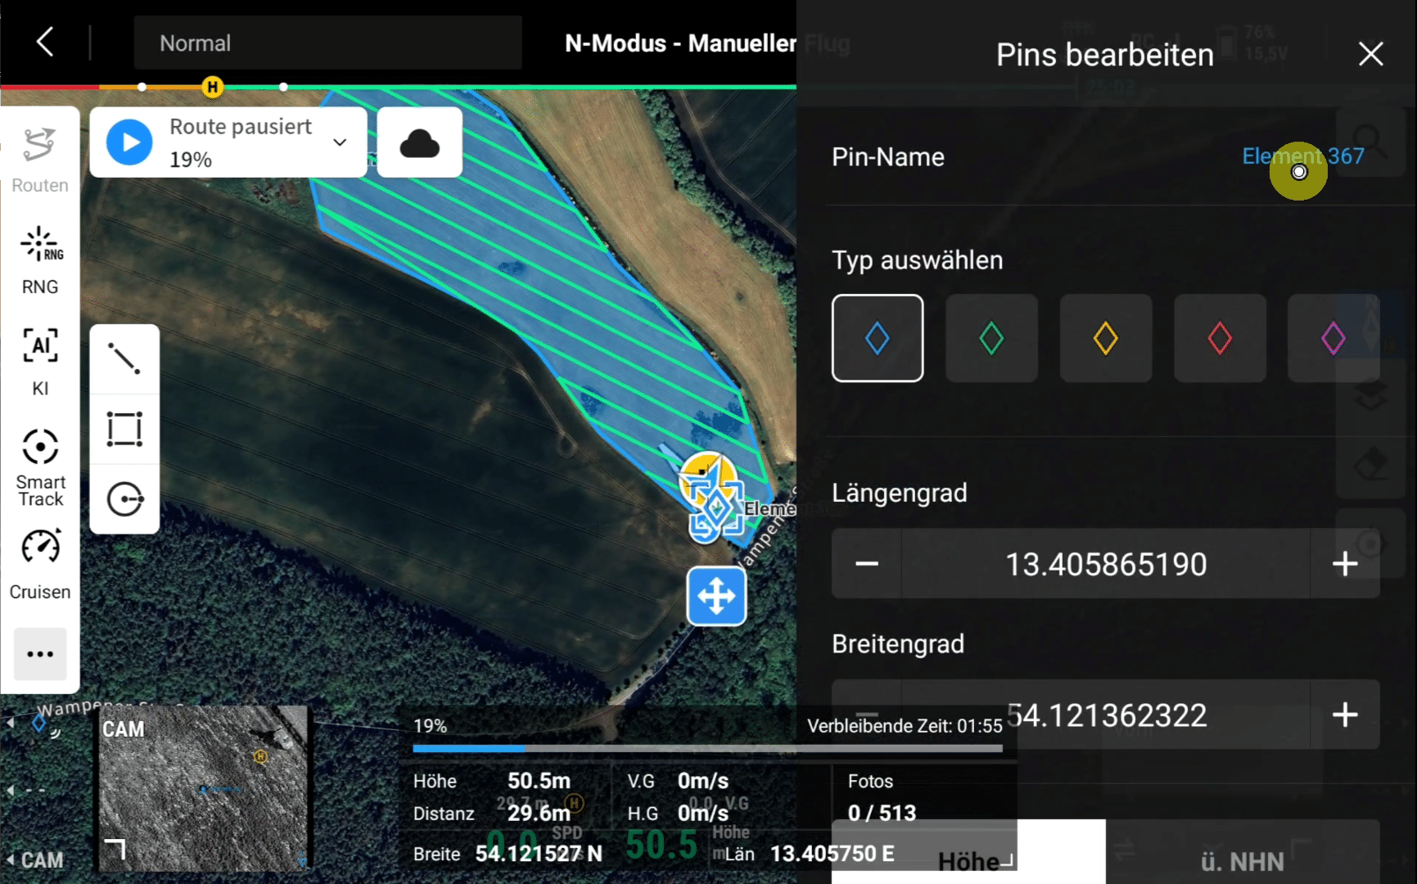The width and height of the screenshot is (1417, 884).
Task: Open the three-dots more options menu
Action: click(x=40, y=654)
